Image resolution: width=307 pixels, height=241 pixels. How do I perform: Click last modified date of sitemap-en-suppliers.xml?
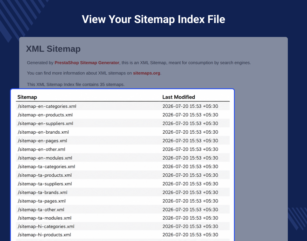click(x=190, y=124)
